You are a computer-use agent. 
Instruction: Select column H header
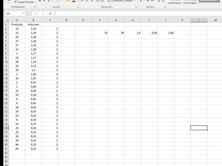[x=133, y=20]
